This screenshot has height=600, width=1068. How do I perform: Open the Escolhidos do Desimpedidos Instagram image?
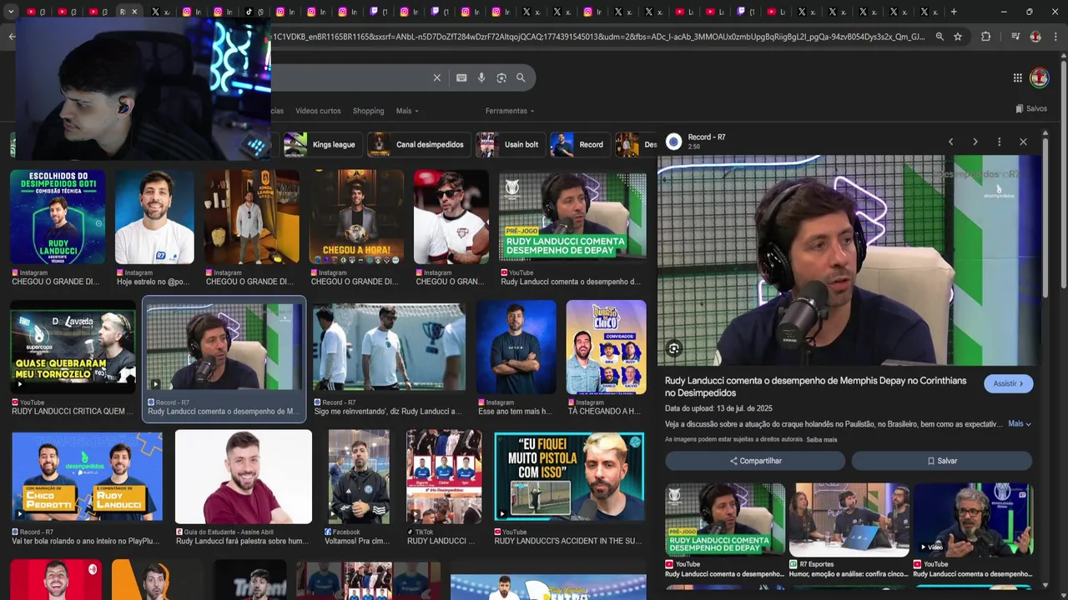[x=58, y=217]
